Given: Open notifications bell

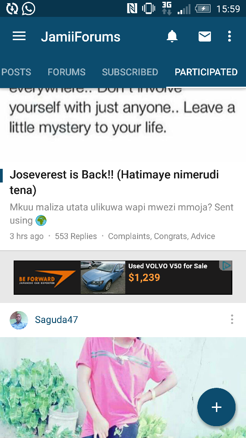Looking at the screenshot, I should 172,36.
